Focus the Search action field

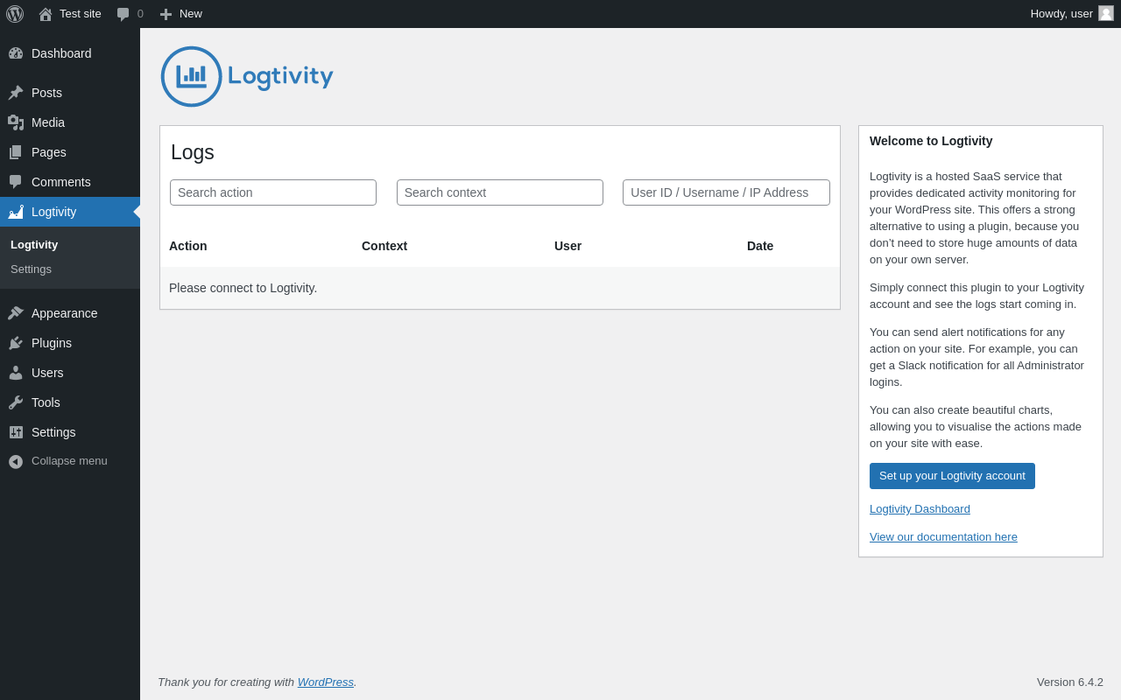[273, 192]
